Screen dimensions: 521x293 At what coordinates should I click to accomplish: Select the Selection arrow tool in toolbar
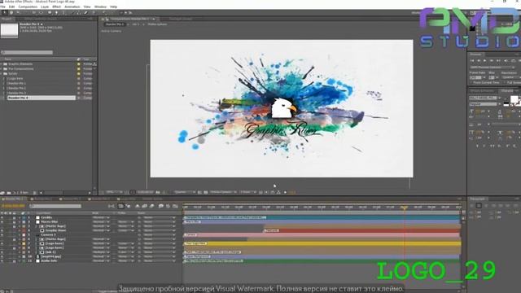[5, 13]
